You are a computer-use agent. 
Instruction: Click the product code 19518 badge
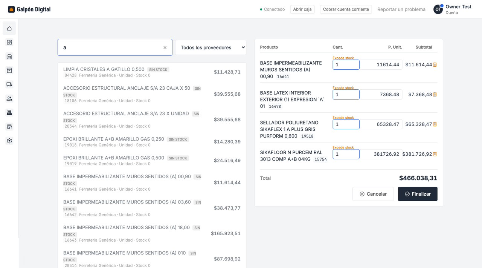[307, 136]
